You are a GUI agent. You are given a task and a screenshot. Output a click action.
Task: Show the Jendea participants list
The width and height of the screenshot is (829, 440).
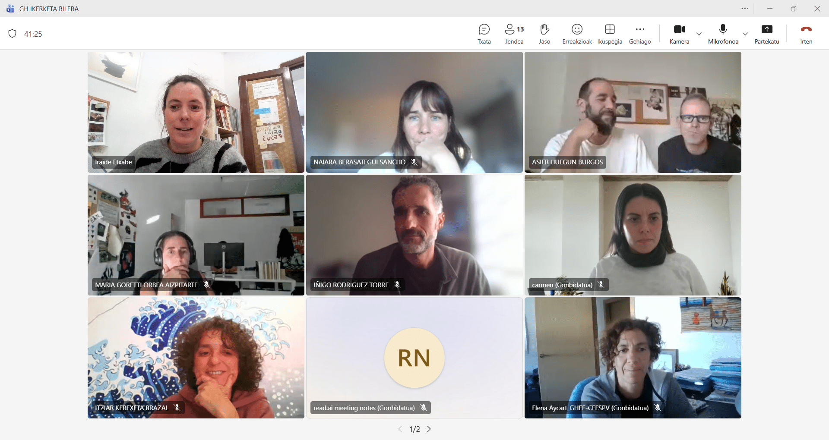[x=514, y=34]
